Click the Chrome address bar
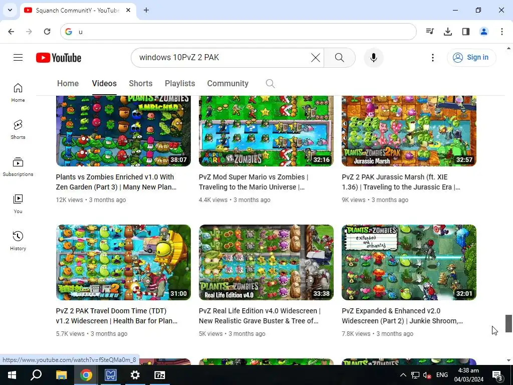The image size is (513, 385). pos(238,32)
